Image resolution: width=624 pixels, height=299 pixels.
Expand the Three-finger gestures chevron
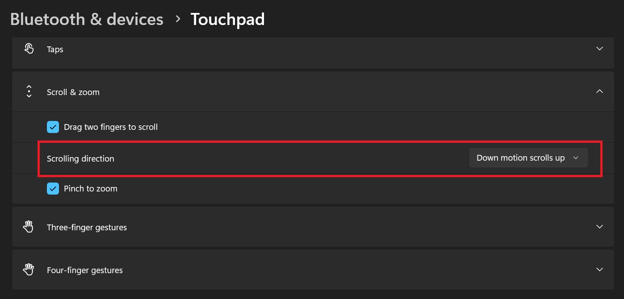[x=600, y=227]
